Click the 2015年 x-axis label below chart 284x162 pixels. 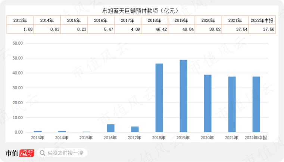point(86,138)
